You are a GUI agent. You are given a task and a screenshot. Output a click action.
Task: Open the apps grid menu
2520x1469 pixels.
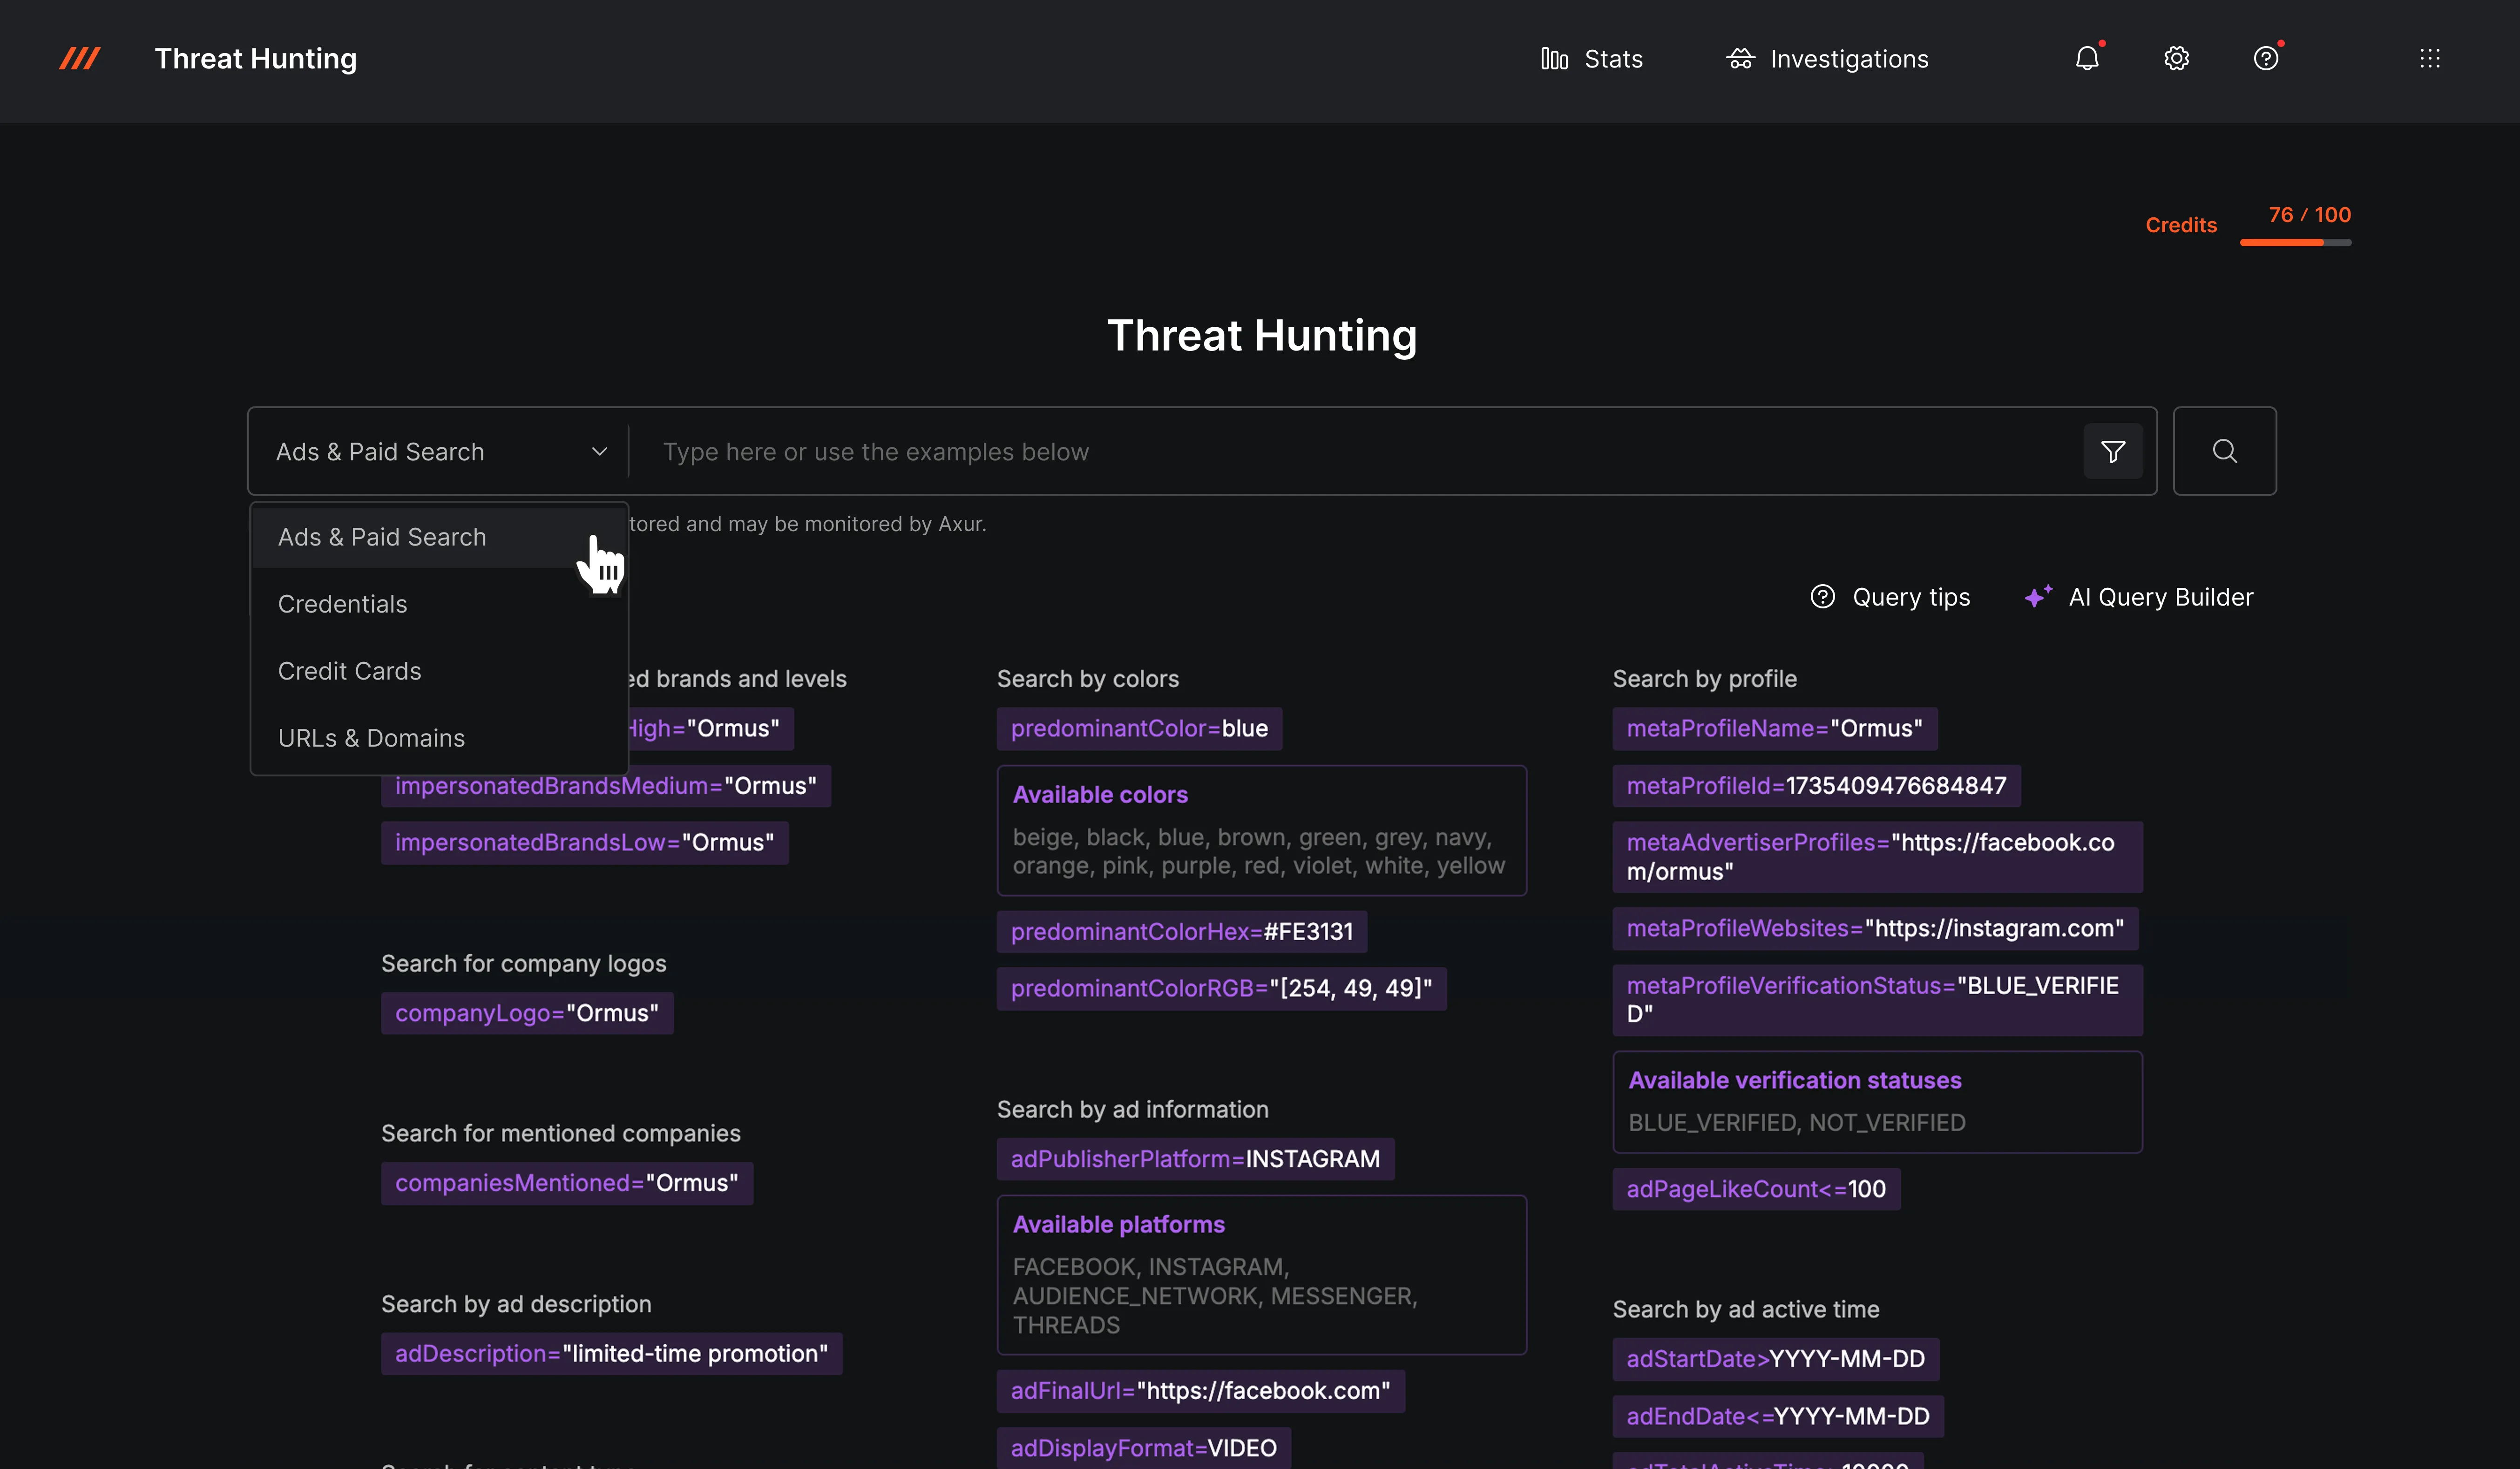pos(2429,59)
